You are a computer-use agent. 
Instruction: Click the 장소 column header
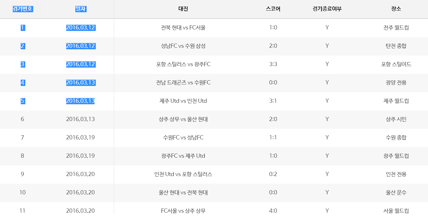point(396,9)
